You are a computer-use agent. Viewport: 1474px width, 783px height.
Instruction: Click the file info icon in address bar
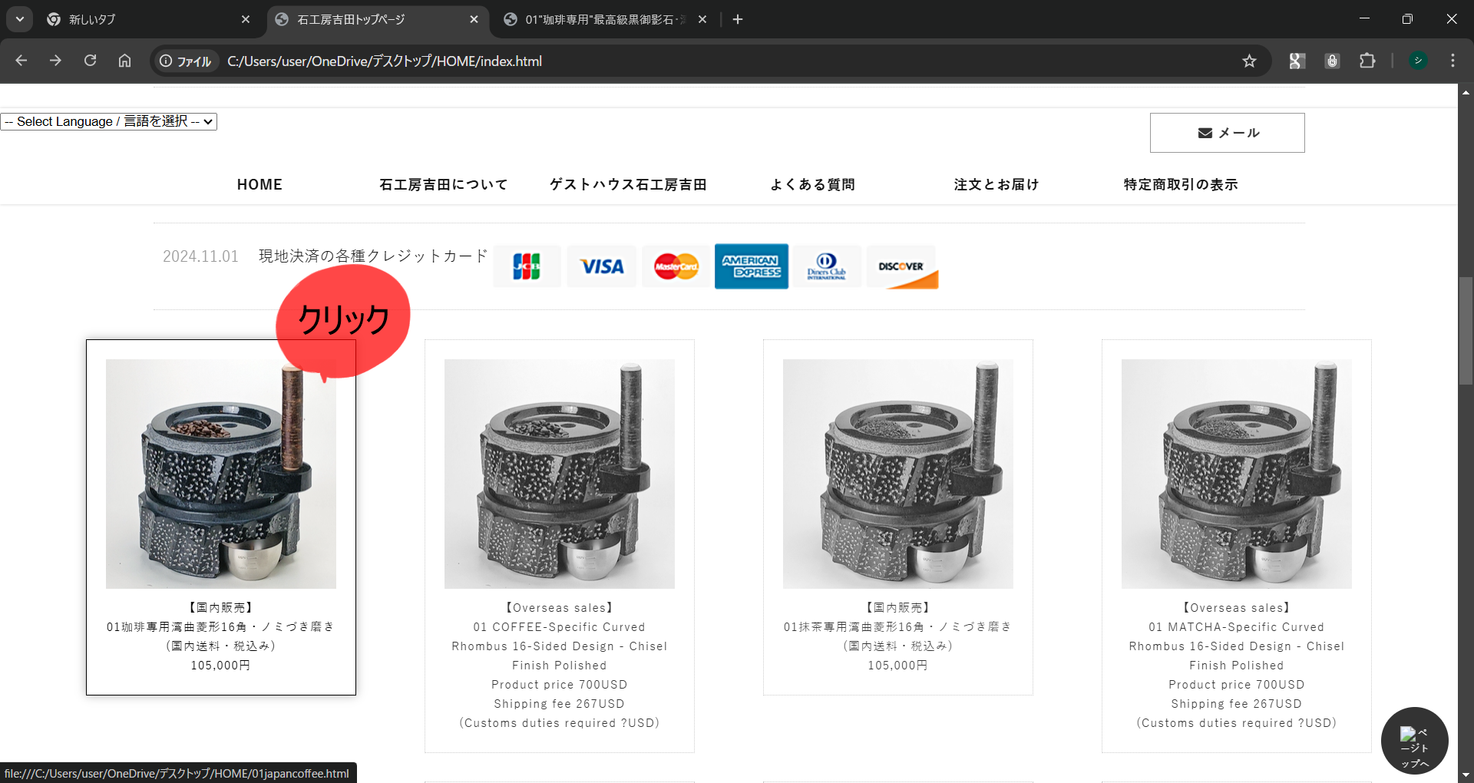coord(185,61)
